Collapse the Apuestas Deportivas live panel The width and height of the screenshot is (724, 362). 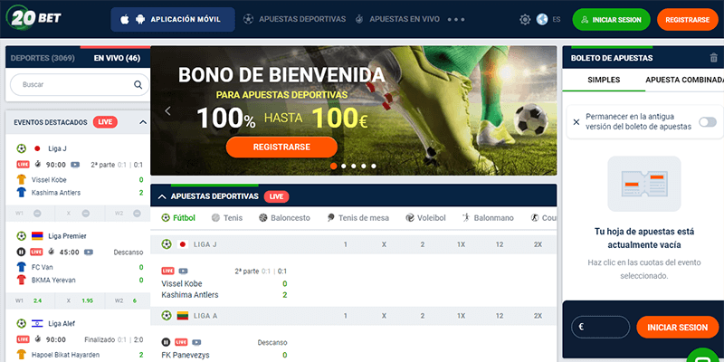coord(162,196)
